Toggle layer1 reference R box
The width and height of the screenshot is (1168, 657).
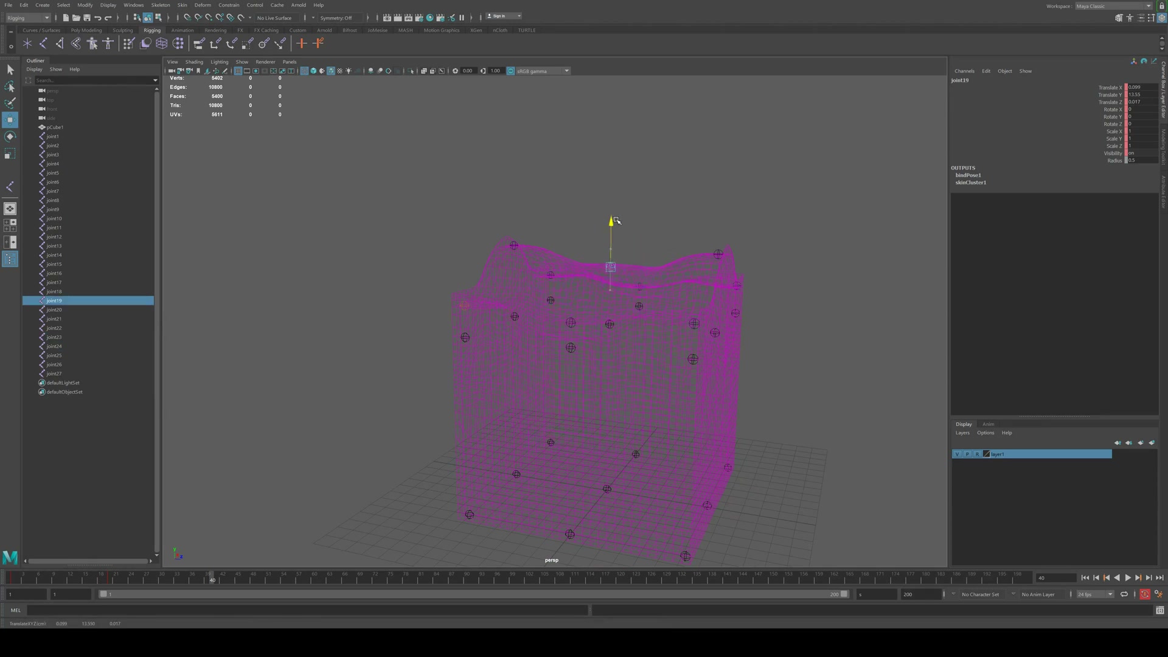coord(978,454)
